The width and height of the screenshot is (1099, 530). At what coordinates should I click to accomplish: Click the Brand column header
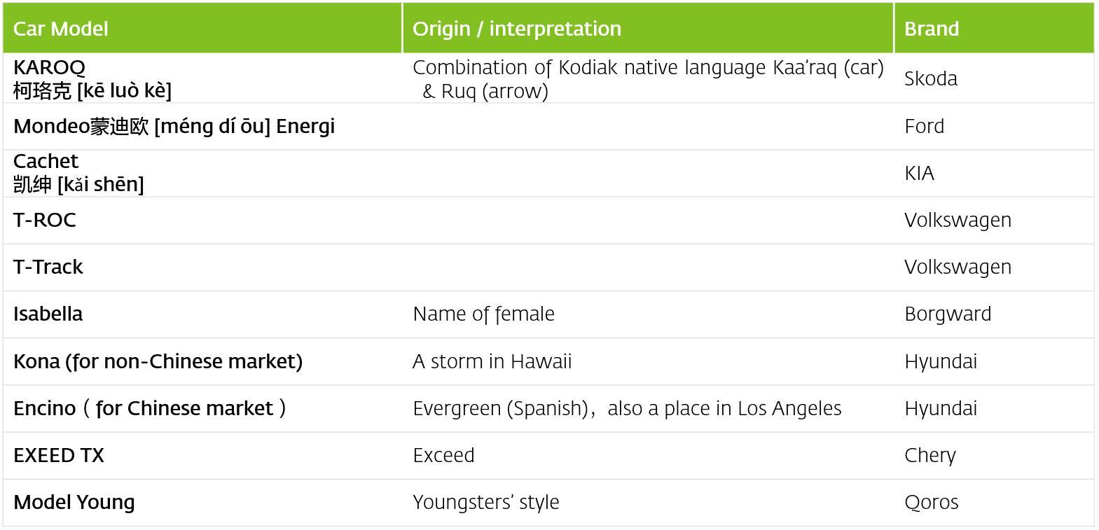click(x=994, y=28)
